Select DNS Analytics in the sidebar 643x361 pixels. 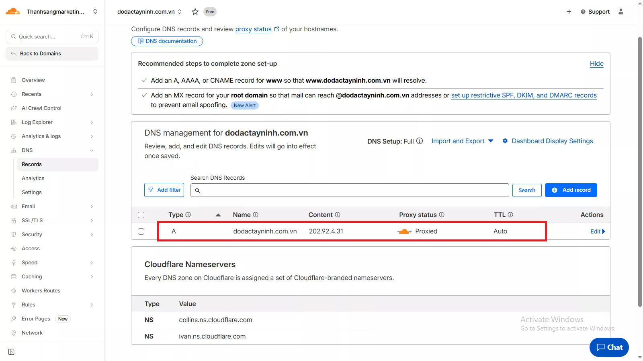coord(33,178)
